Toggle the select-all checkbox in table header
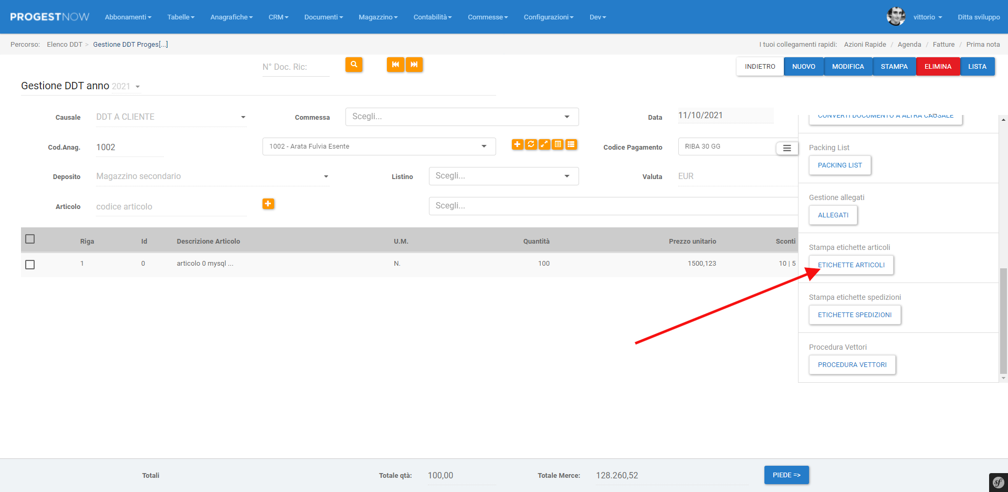The width and height of the screenshot is (1008, 492). pyautogui.click(x=30, y=239)
